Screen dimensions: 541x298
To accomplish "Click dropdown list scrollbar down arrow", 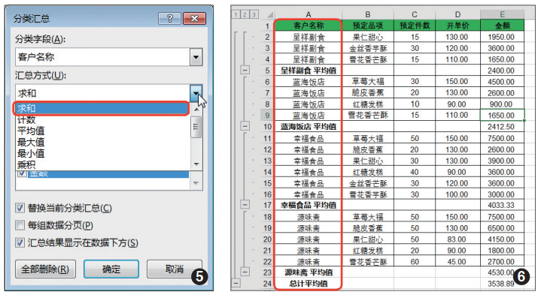I will [196, 164].
